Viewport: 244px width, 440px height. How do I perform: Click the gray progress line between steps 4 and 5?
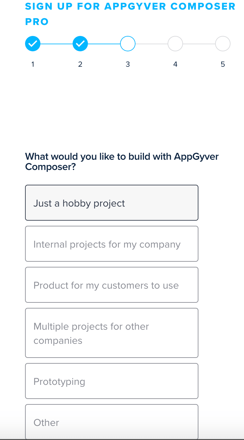click(x=199, y=44)
